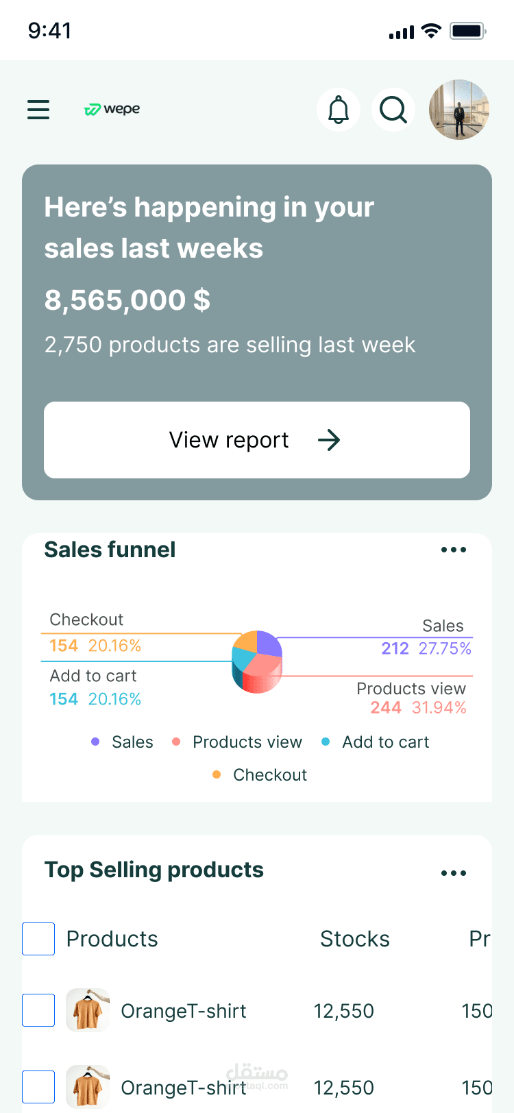Check the second OrangeT-shirt row checkbox
514x1113 pixels.
pyautogui.click(x=38, y=1087)
